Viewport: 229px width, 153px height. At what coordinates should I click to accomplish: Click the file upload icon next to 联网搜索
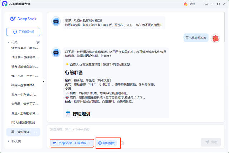[x=122, y=143]
